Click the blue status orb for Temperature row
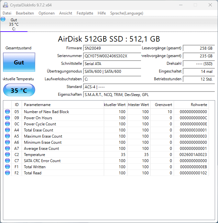 point(7,155)
